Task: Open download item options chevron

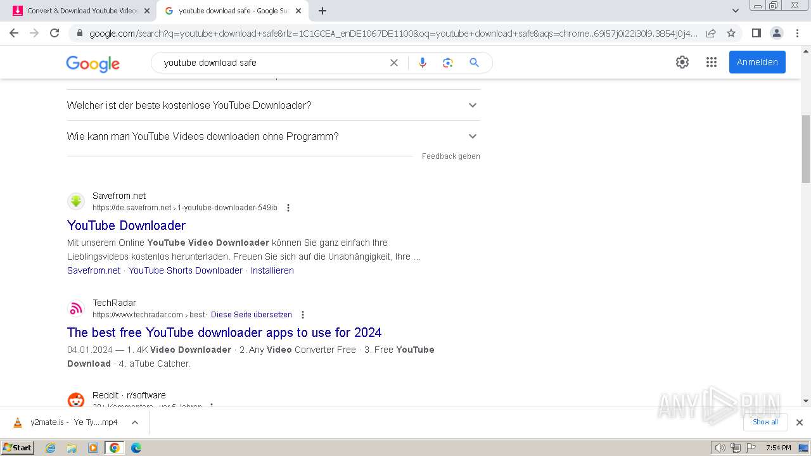Action: (x=135, y=422)
